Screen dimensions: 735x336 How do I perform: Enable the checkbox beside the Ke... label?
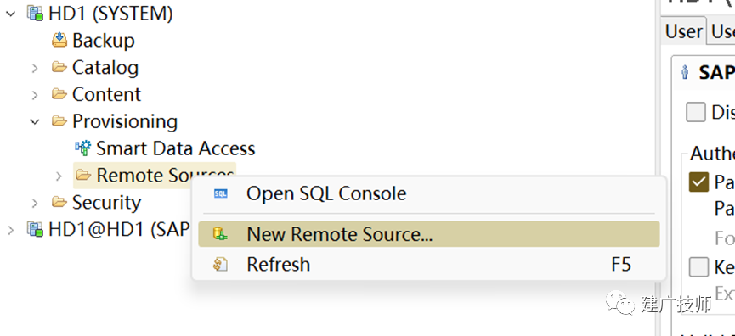click(698, 267)
